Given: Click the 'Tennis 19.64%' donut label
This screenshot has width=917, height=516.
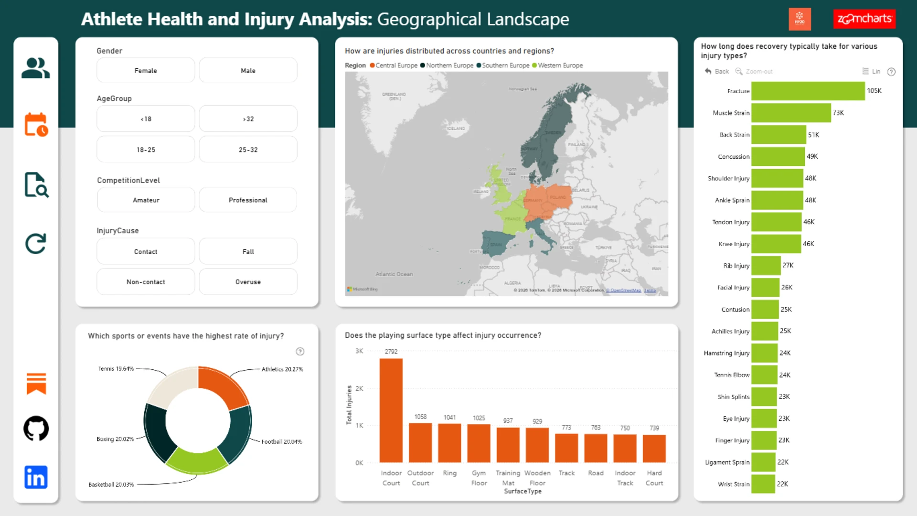Looking at the screenshot, I should pyautogui.click(x=116, y=369).
